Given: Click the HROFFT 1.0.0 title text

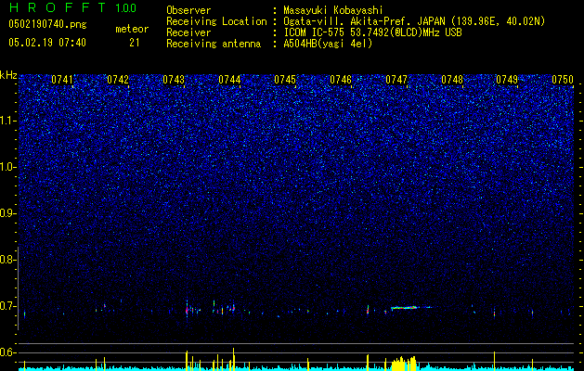Looking at the screenshot, I should [72, 7].
